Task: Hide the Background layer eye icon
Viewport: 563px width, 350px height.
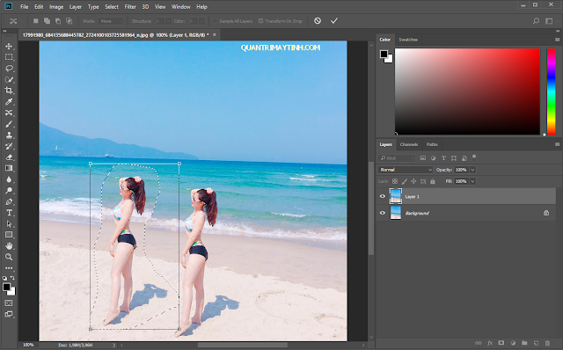Action: pyautogui.click(x=383, y=213)
